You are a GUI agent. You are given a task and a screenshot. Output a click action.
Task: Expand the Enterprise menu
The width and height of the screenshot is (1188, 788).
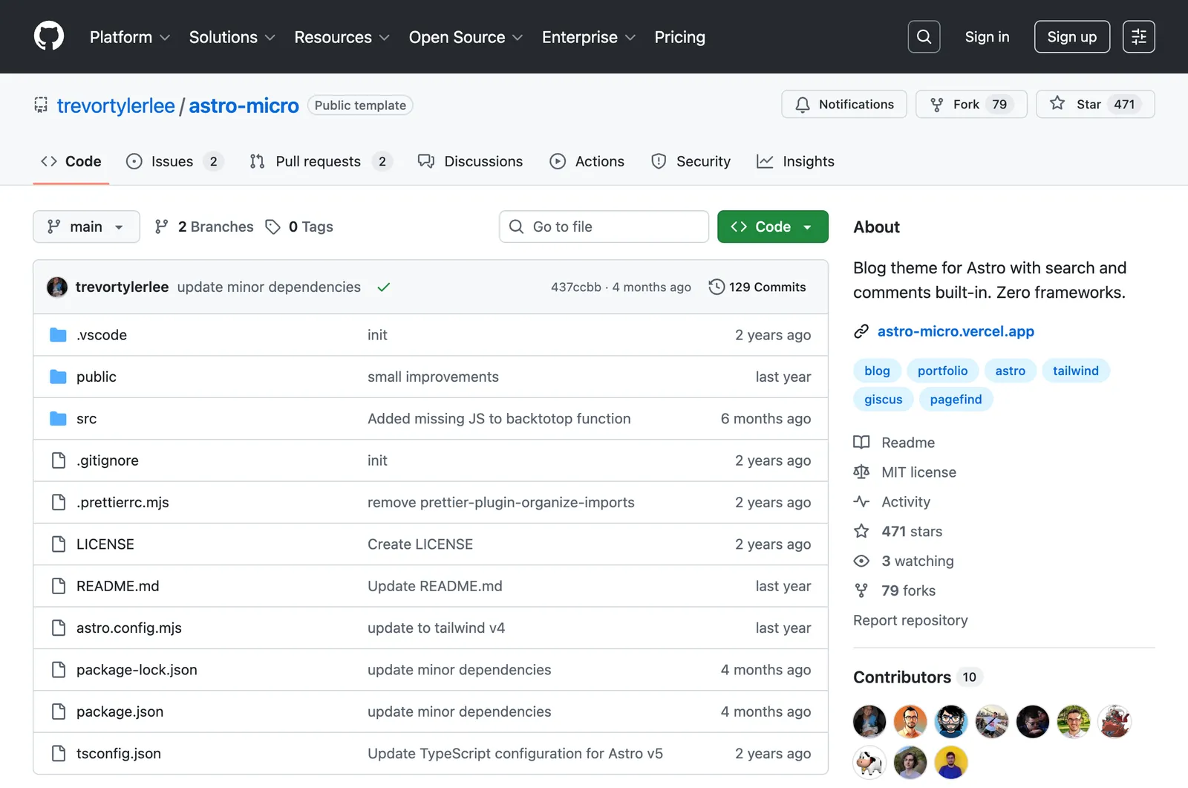(589, 37)
